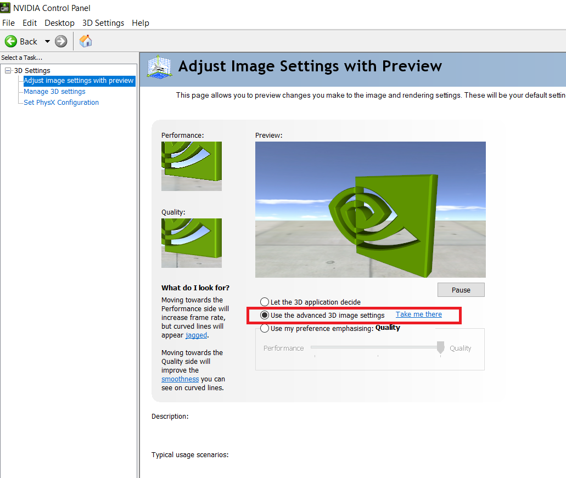Pause the 3D preview animation
The height and width of the screenshot is (478, 566).
pos(461,290)
